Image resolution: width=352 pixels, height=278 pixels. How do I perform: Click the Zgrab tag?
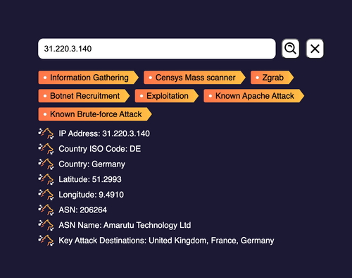coord(272,78)
